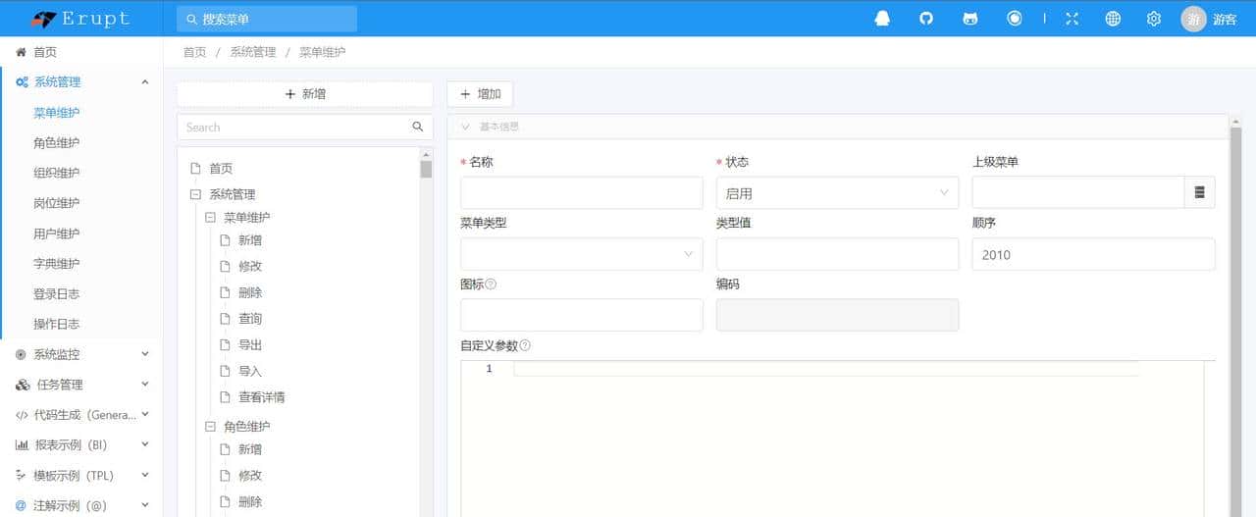Image resolution: width=1256 pixels, height=517 pixels.
Task: Click the help icon next to 图标
Action: point(491,284)
